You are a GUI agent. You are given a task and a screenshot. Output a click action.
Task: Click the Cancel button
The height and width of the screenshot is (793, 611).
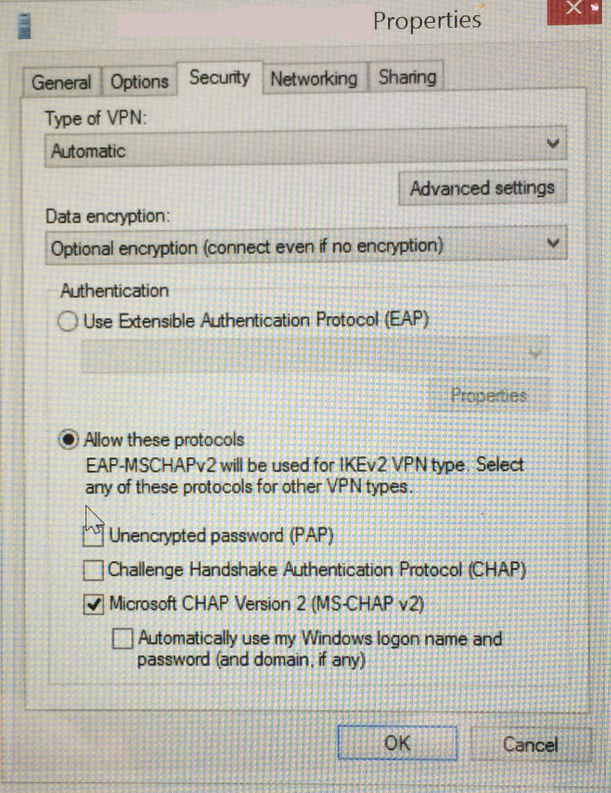[530, 745]
